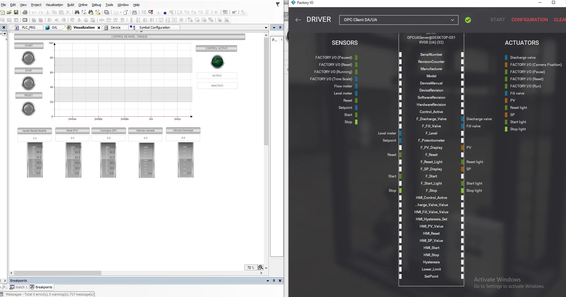
Task: Open project folder icon in toolbar
Action: click(x=9, y=12)
